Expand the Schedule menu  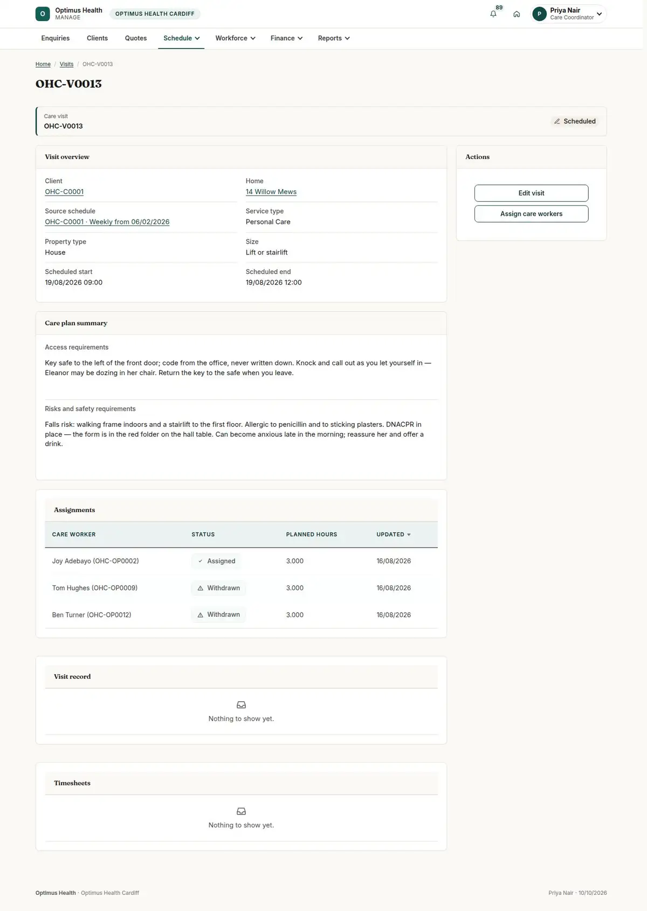pos(181,38)
